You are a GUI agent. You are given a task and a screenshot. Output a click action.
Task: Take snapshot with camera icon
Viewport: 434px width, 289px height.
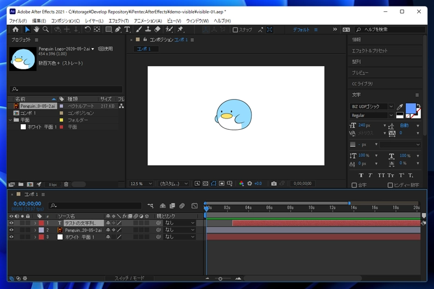[274, 183]
